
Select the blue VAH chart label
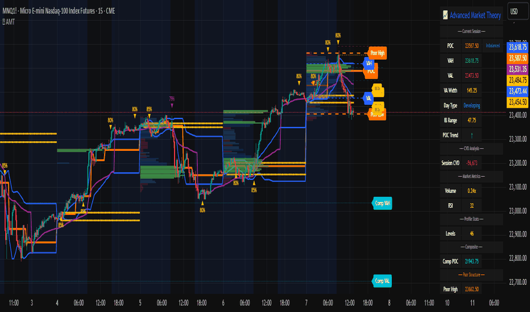[x=368, y=63]
